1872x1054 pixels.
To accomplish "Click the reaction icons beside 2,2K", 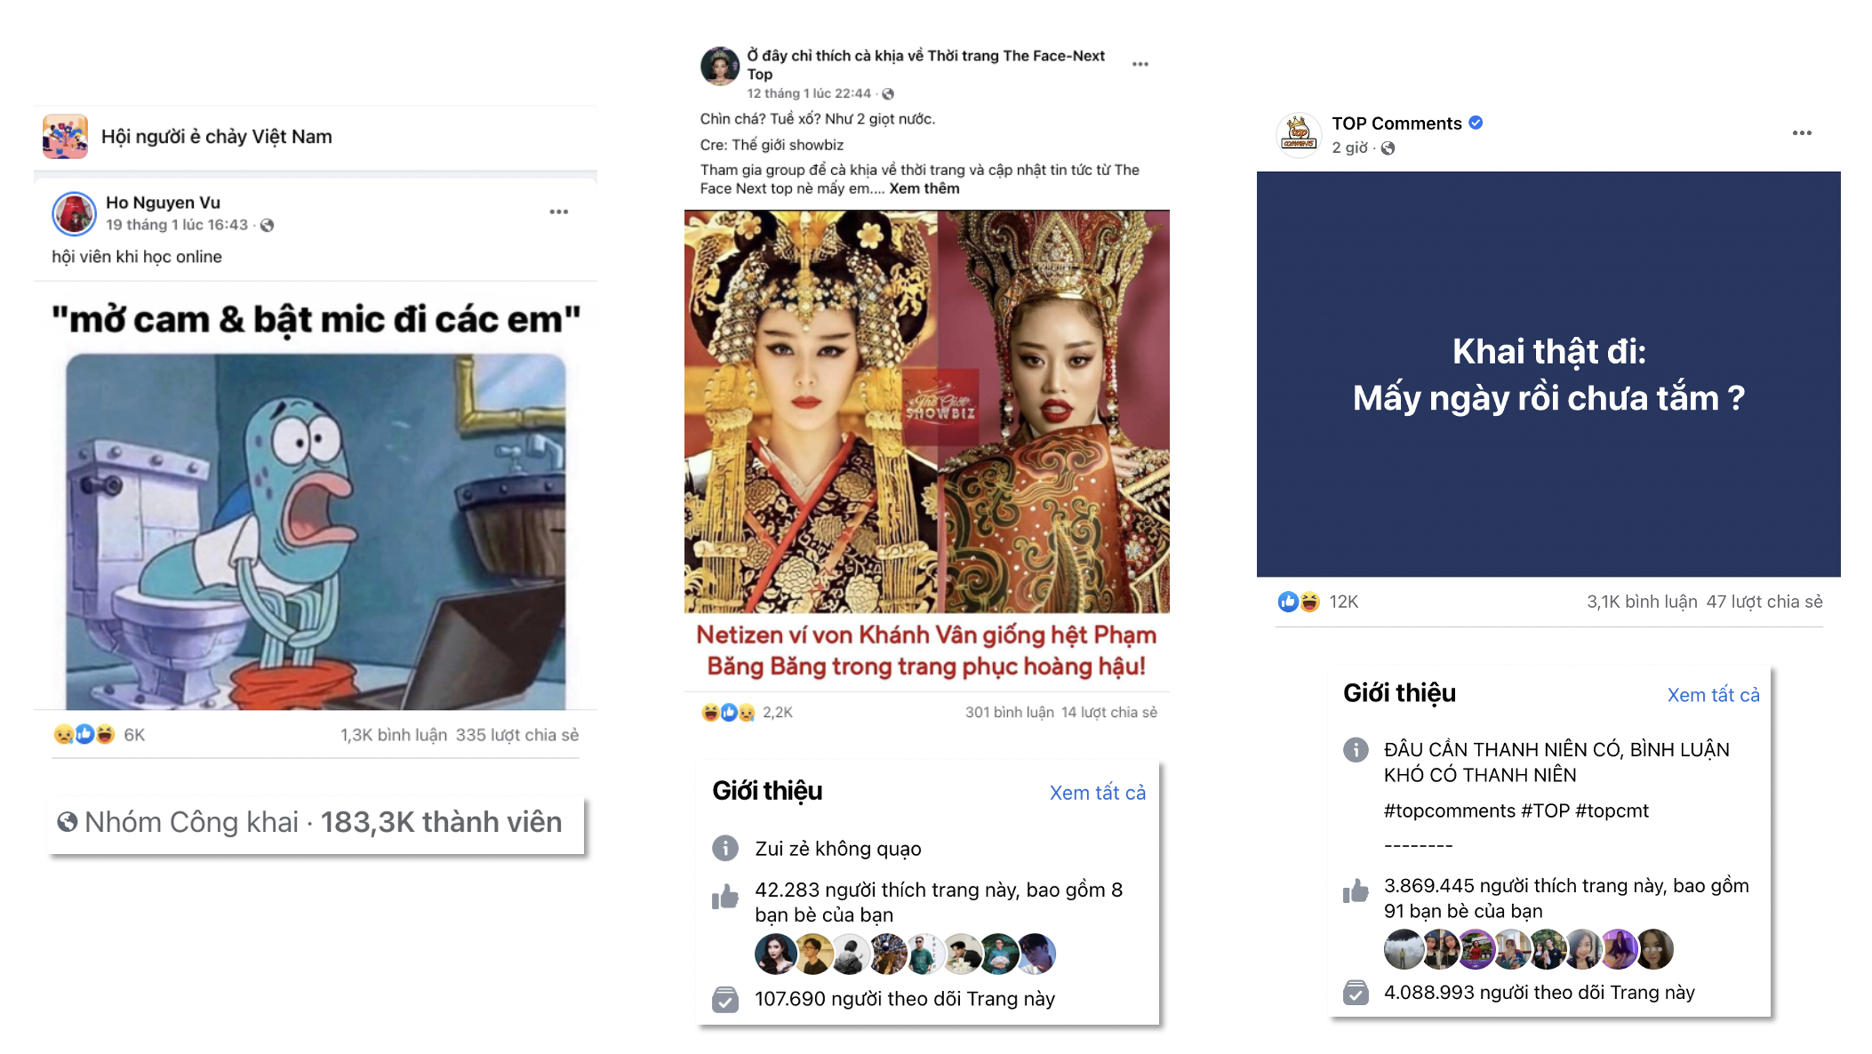I will point(728,712).
